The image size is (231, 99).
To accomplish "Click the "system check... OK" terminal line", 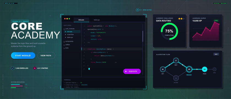I will click(x=73, y=82).
